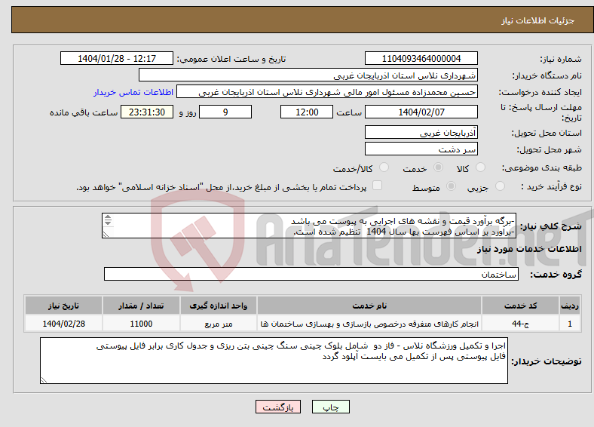Screen dimensions: 594x427
Task: Click the شماره نیاز field 1104093464000004
Action: point(421,58)
